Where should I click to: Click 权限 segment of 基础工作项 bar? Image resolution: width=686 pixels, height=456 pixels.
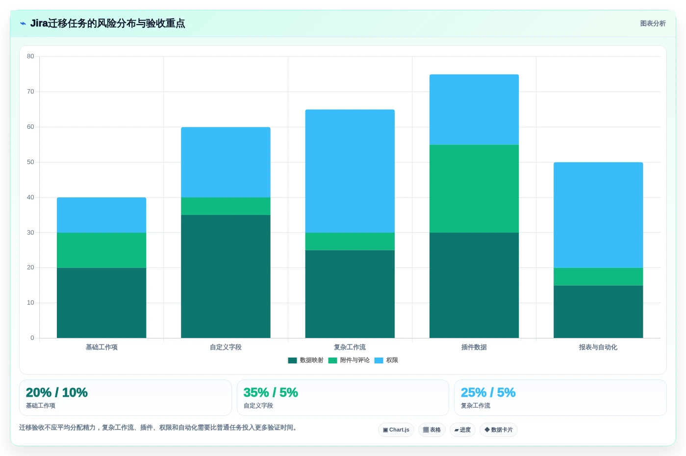pos(102,215)
